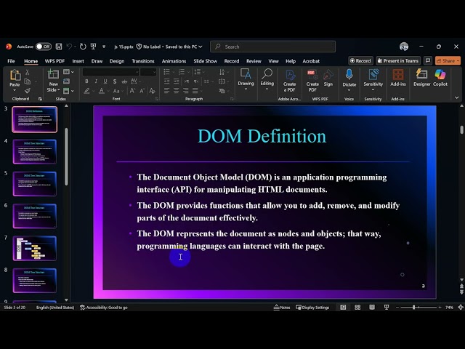Click Present in Teams button
The height and width of the screenshot is (349, 465).
click(398, 60)
